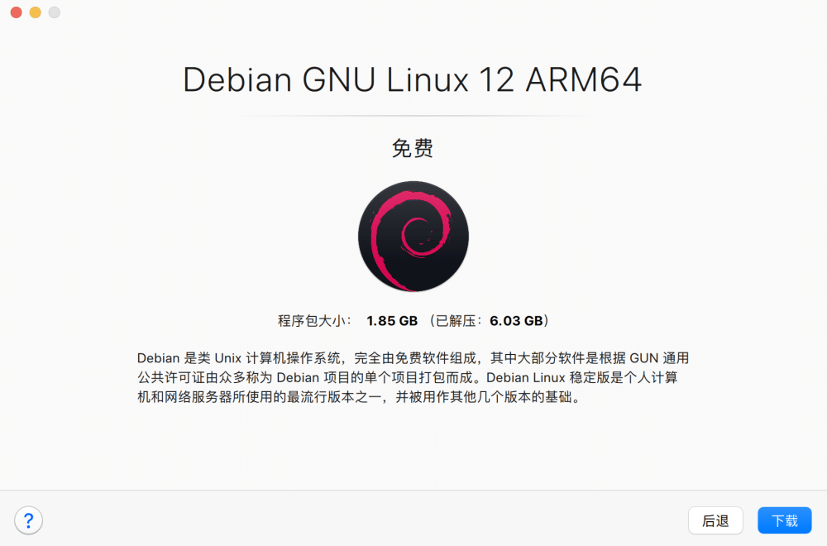Click the separator line above the bottom buttons
The height and width of the screenshot is (546, 827).
[x=413, y=490]
